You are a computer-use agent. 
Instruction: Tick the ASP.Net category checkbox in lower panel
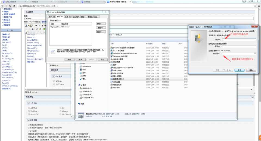29,108
